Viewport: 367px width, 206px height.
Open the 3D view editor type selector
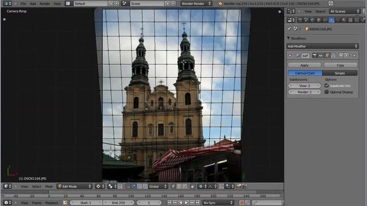(7, 187)
